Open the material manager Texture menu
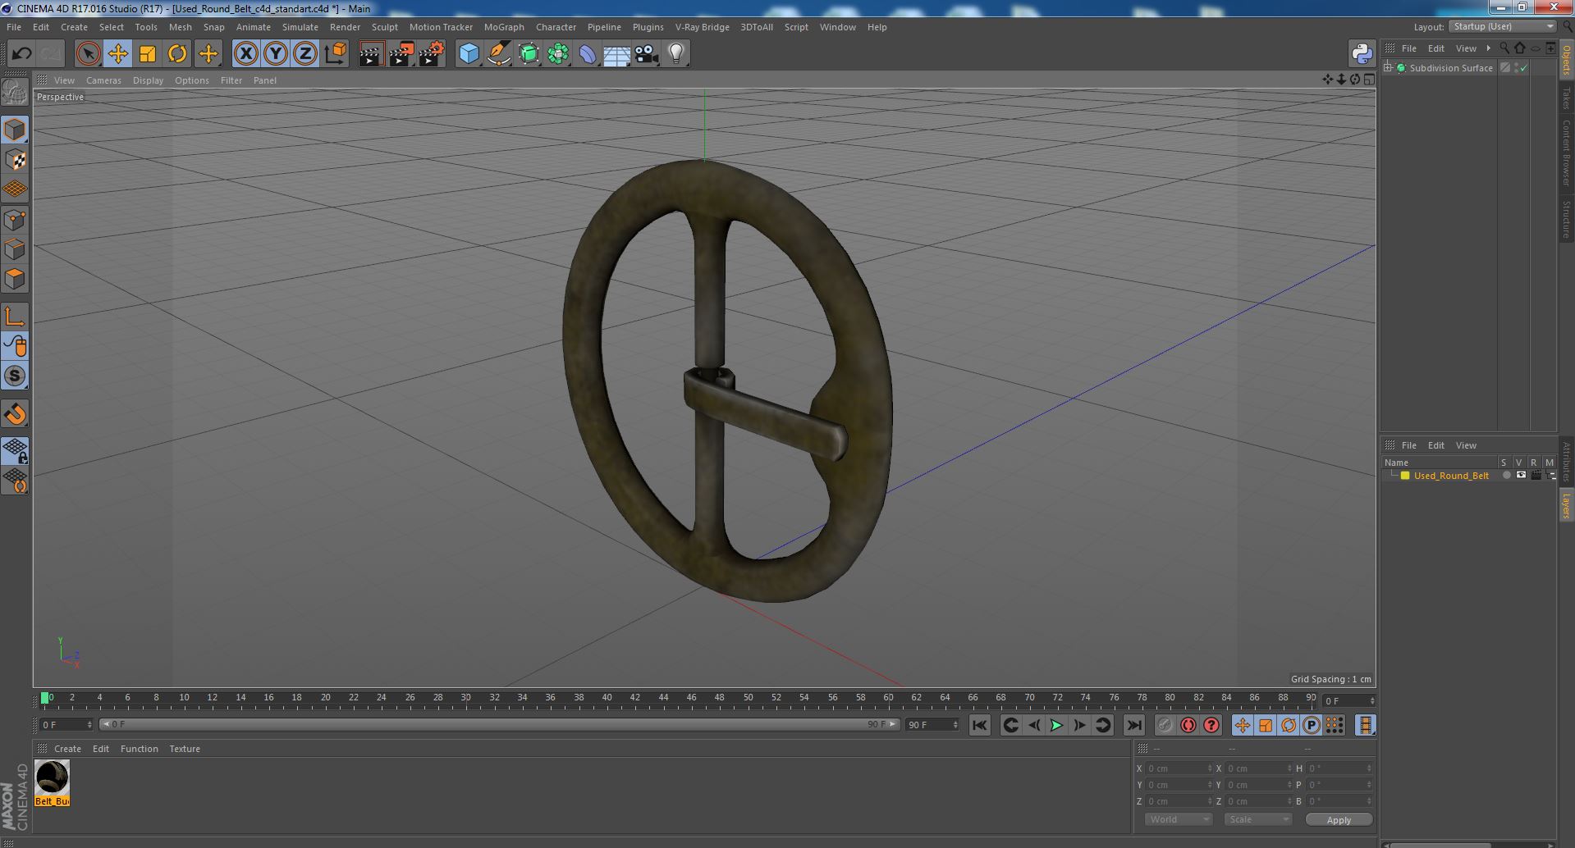The image size is (1575, 848). [185, 749]
